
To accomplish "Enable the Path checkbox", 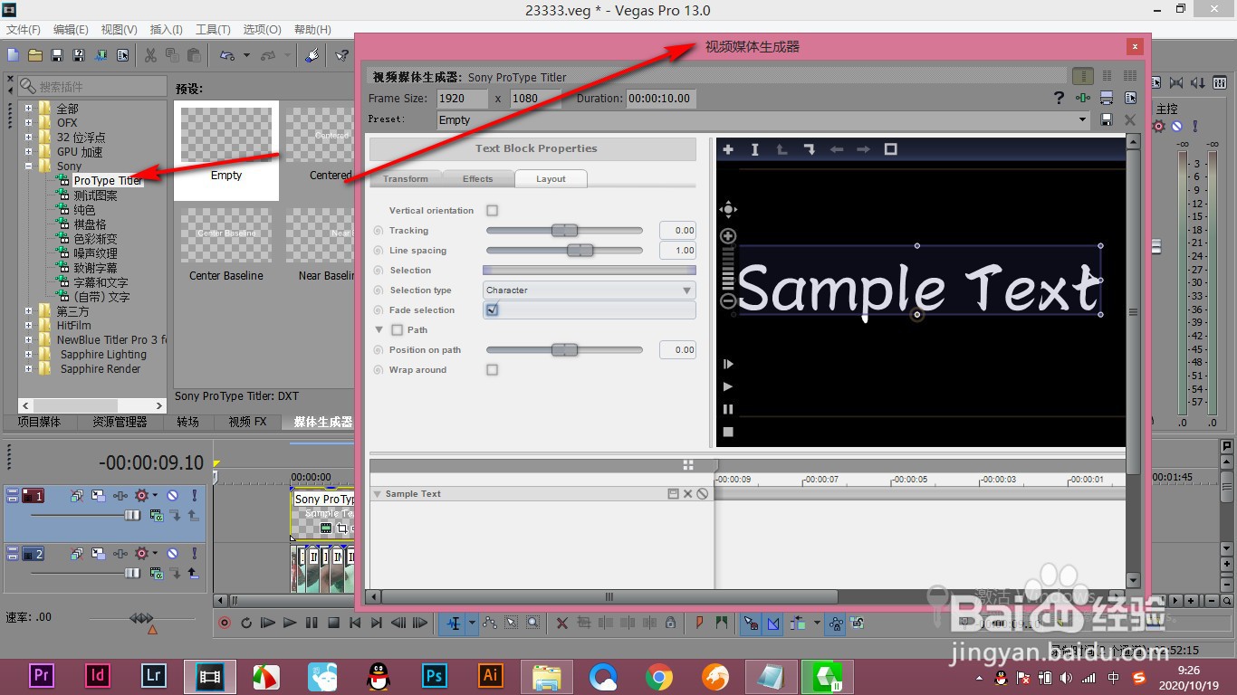I will tap(397, 329).
